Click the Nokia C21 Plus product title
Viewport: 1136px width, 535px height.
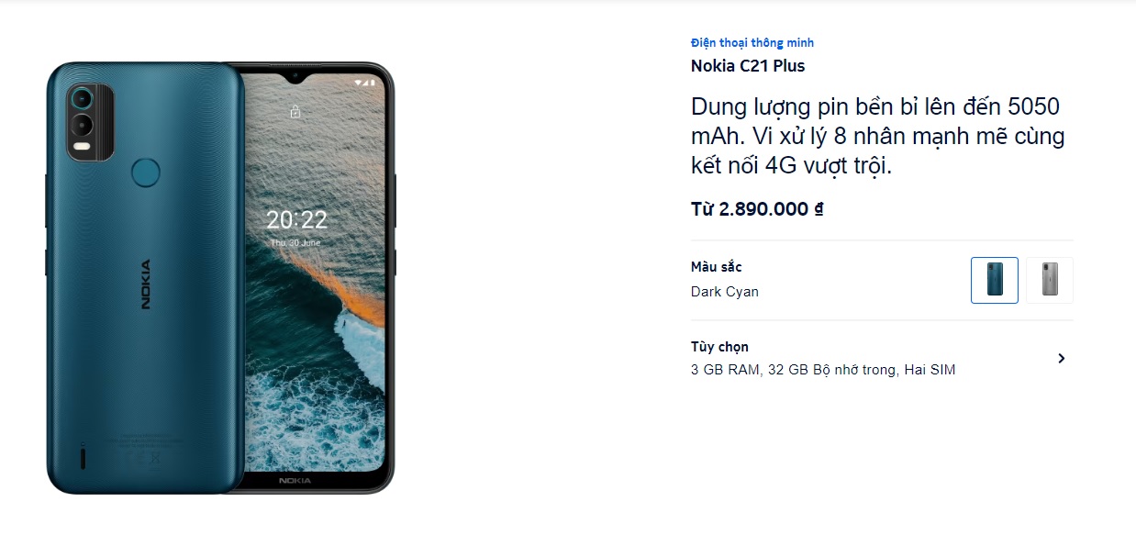click(x=748, y=65)
